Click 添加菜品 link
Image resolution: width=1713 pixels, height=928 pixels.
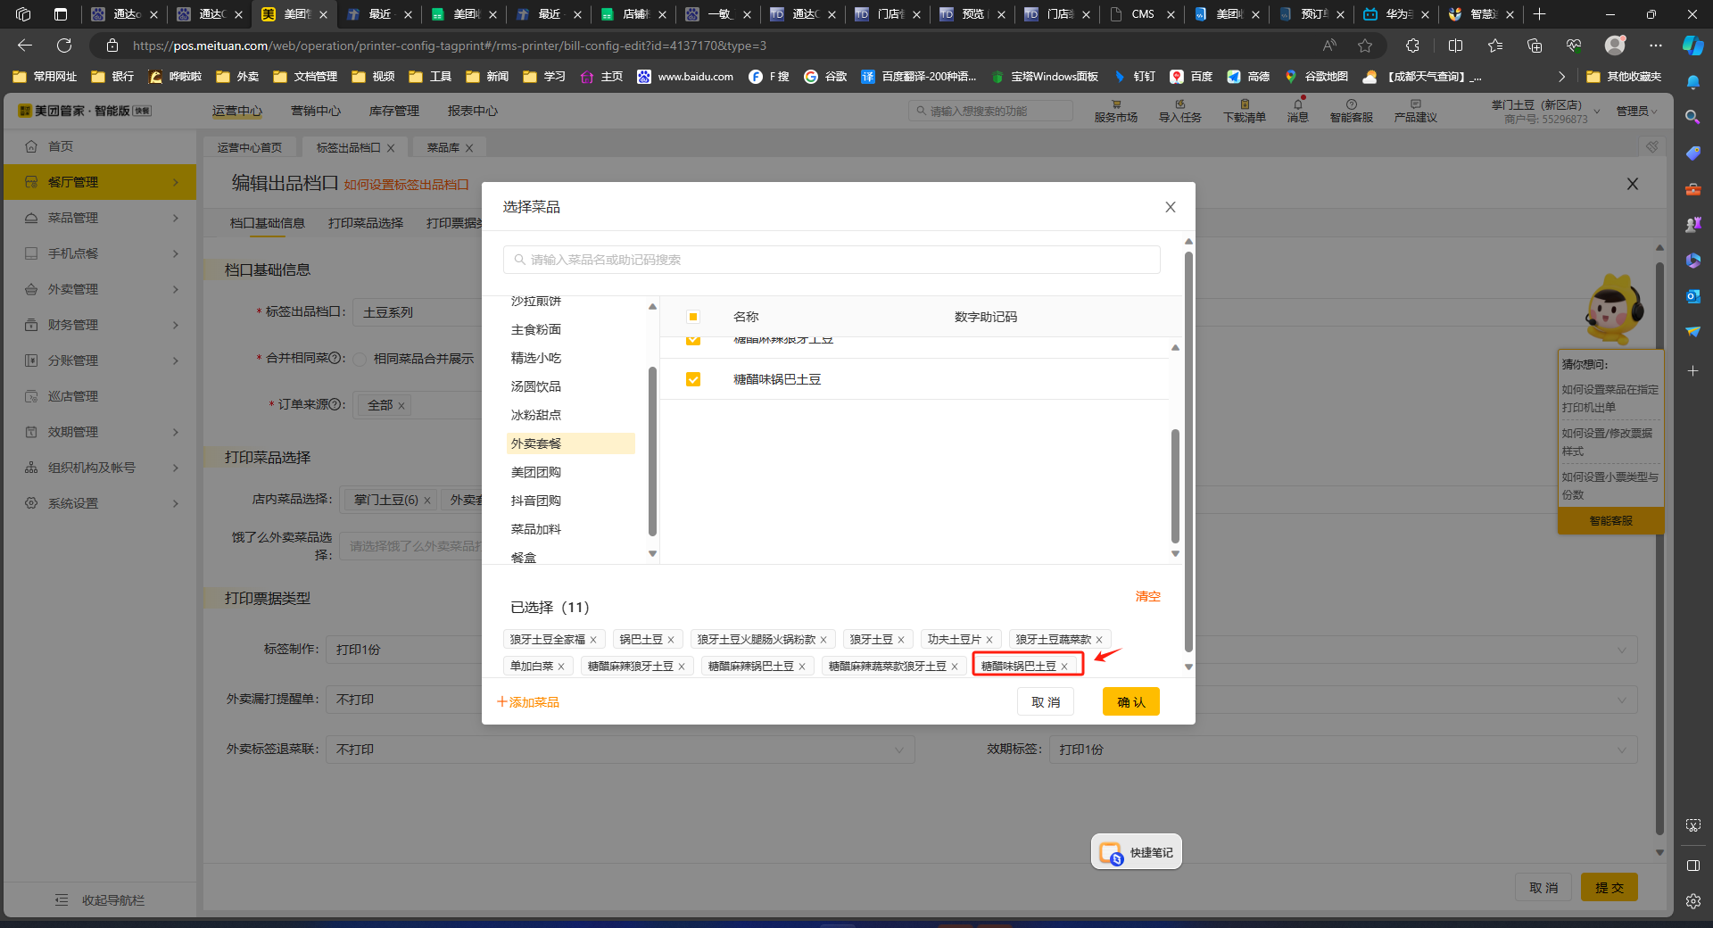coord(528,702)
